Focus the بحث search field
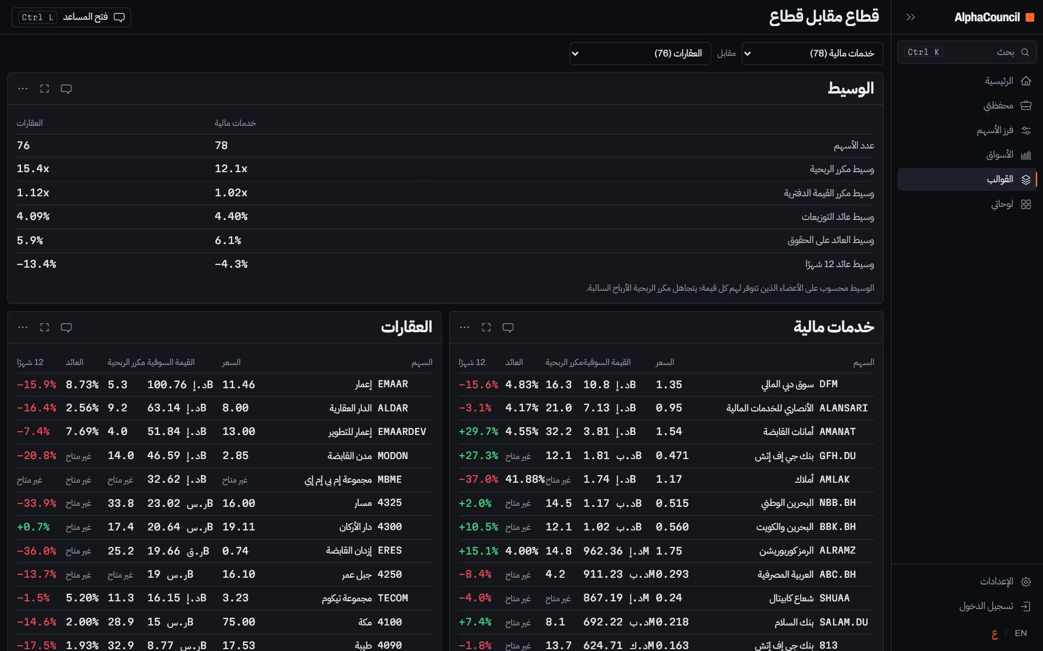 point(967,52)
